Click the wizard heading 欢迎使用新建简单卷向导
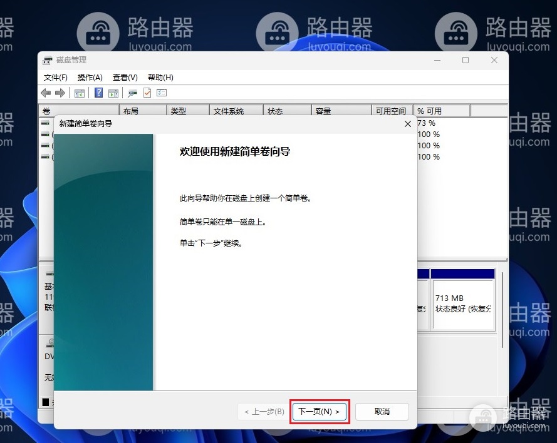557x443 pixels. point(235,152)
